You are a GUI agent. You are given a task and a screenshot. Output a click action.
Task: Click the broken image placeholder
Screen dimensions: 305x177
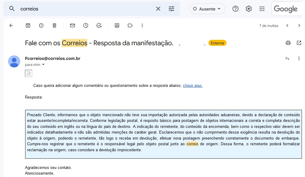coord(29,73)
